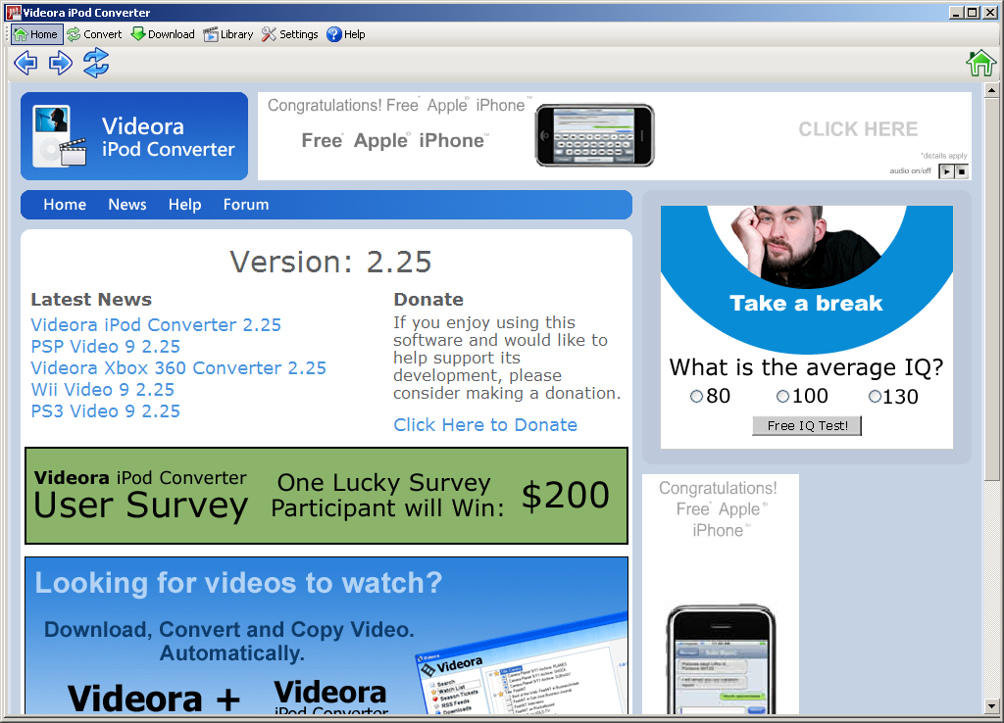Select the Home tab in the page navigation bar
Image resolution: width=1004 pixels, height=723 pixels.
pyautogui.click(x=65, y=205)
